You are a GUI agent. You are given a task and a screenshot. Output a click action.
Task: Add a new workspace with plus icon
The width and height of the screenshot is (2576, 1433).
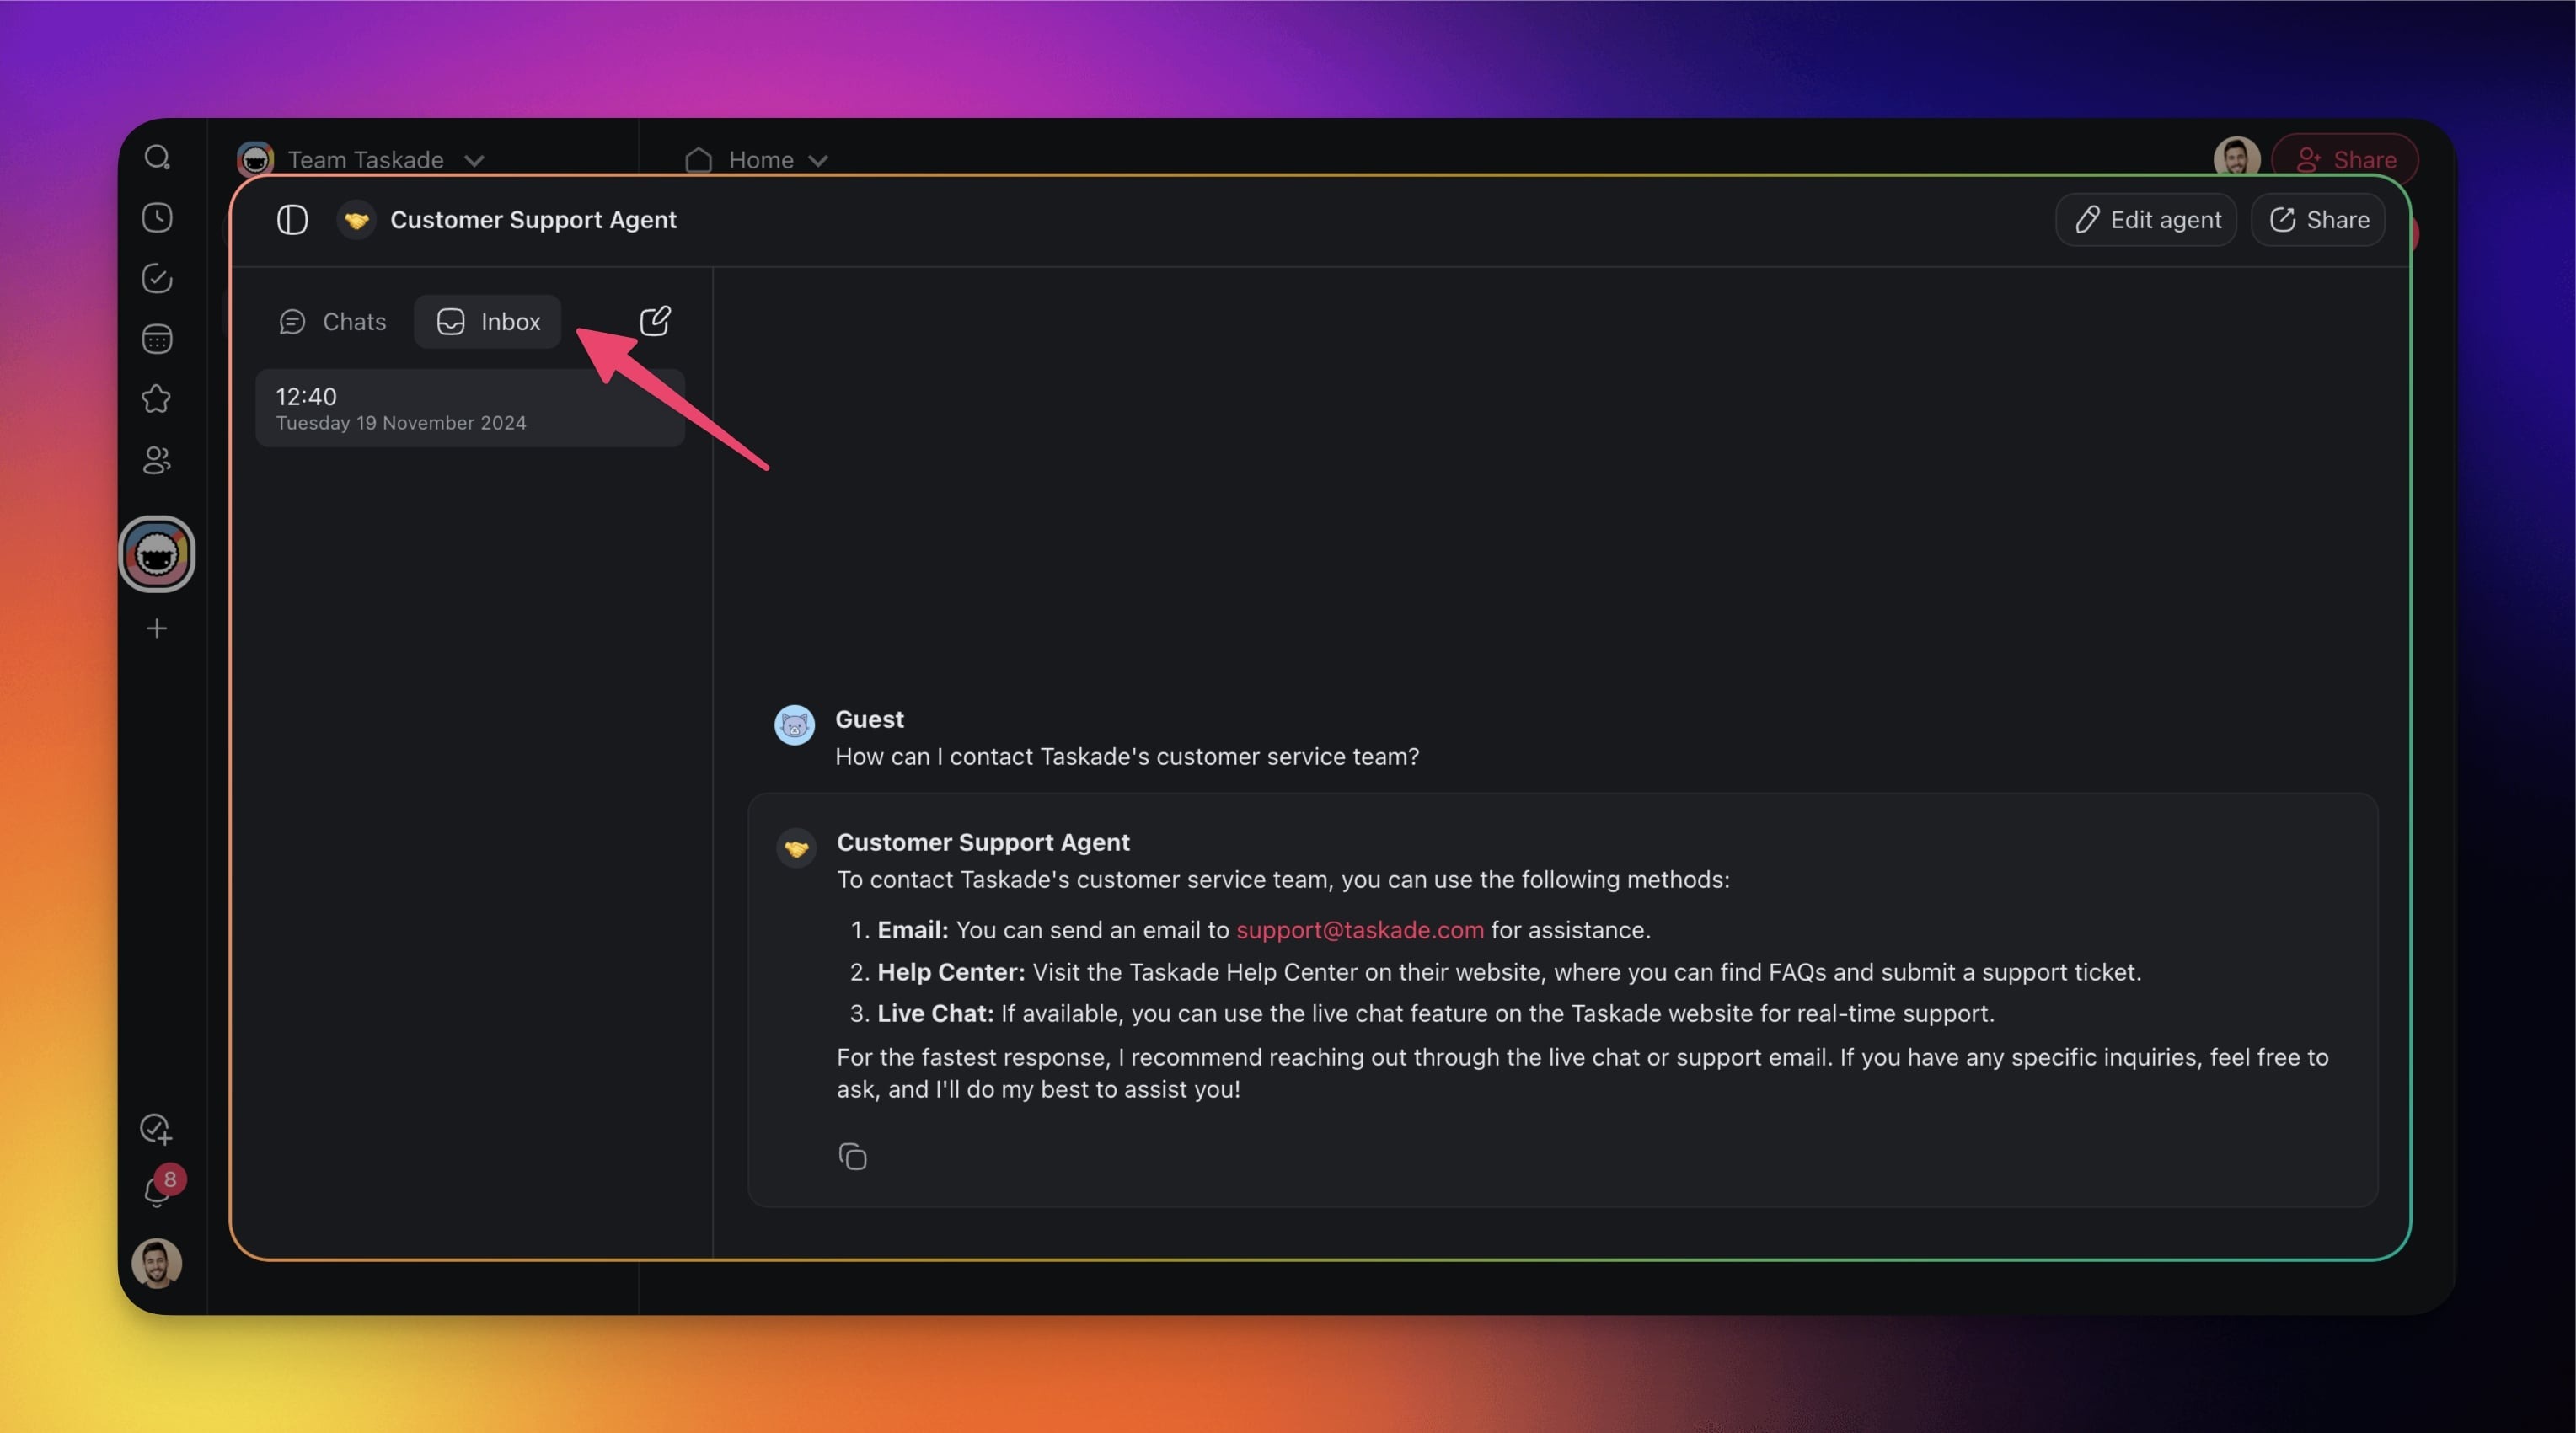pos(157,628)
